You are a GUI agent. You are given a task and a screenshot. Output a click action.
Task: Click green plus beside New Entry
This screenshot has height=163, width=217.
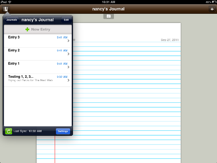point(28,29)
